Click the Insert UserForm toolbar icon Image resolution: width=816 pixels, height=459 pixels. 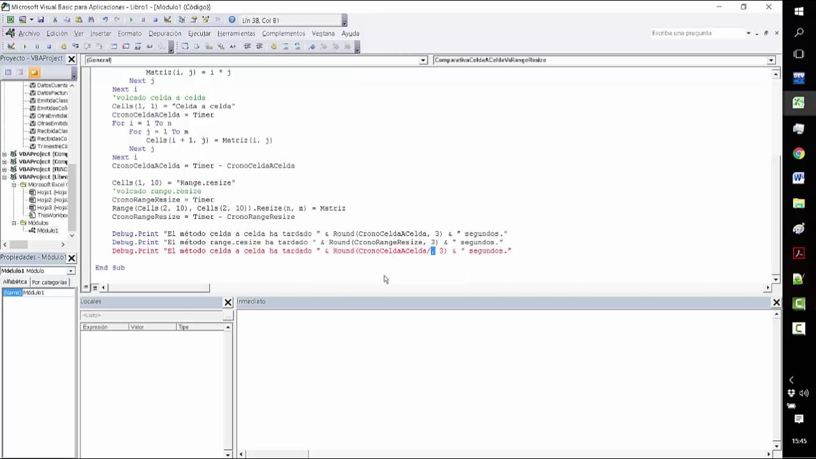coord(22,20)
